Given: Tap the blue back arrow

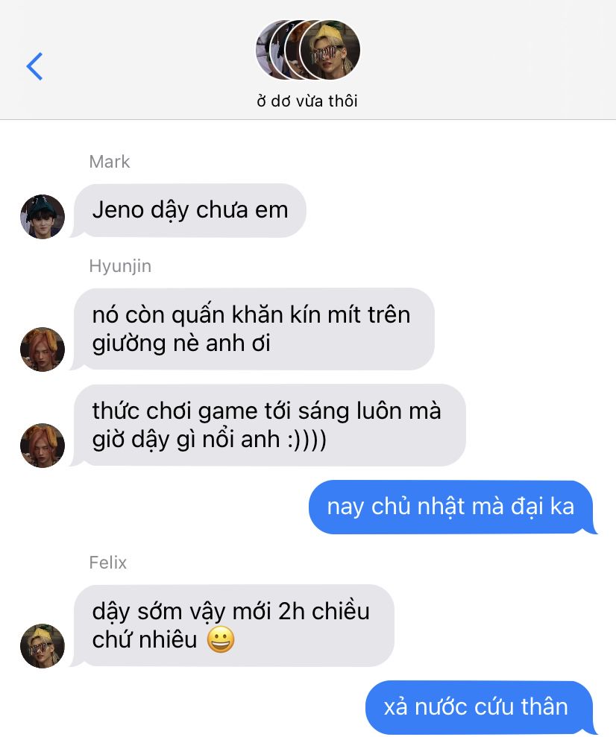Looking at the screenshot, I should pos(34,66).
